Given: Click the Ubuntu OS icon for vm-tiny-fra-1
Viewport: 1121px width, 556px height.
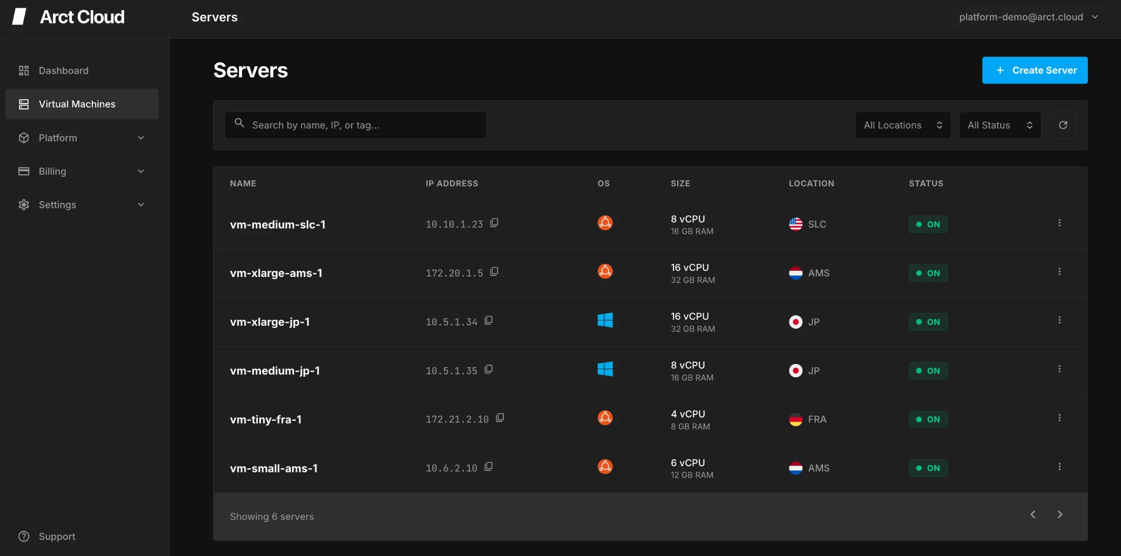Looking at the screenshot, I should [x=605, y=418].
